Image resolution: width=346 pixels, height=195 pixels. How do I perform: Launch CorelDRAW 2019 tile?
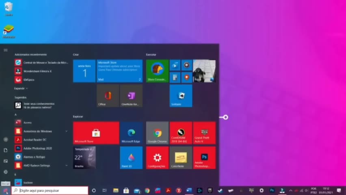pyautogui.click(x=181, y=133)
